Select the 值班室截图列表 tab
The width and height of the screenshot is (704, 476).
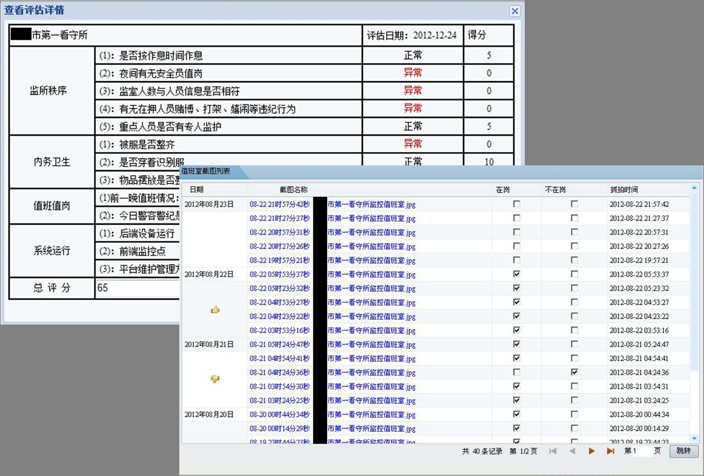pos(206,172)
